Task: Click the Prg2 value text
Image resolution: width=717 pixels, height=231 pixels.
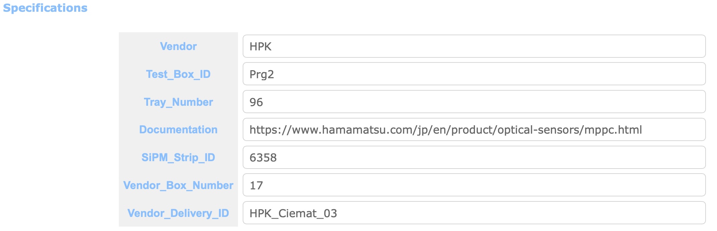Action: click(262, 75)
